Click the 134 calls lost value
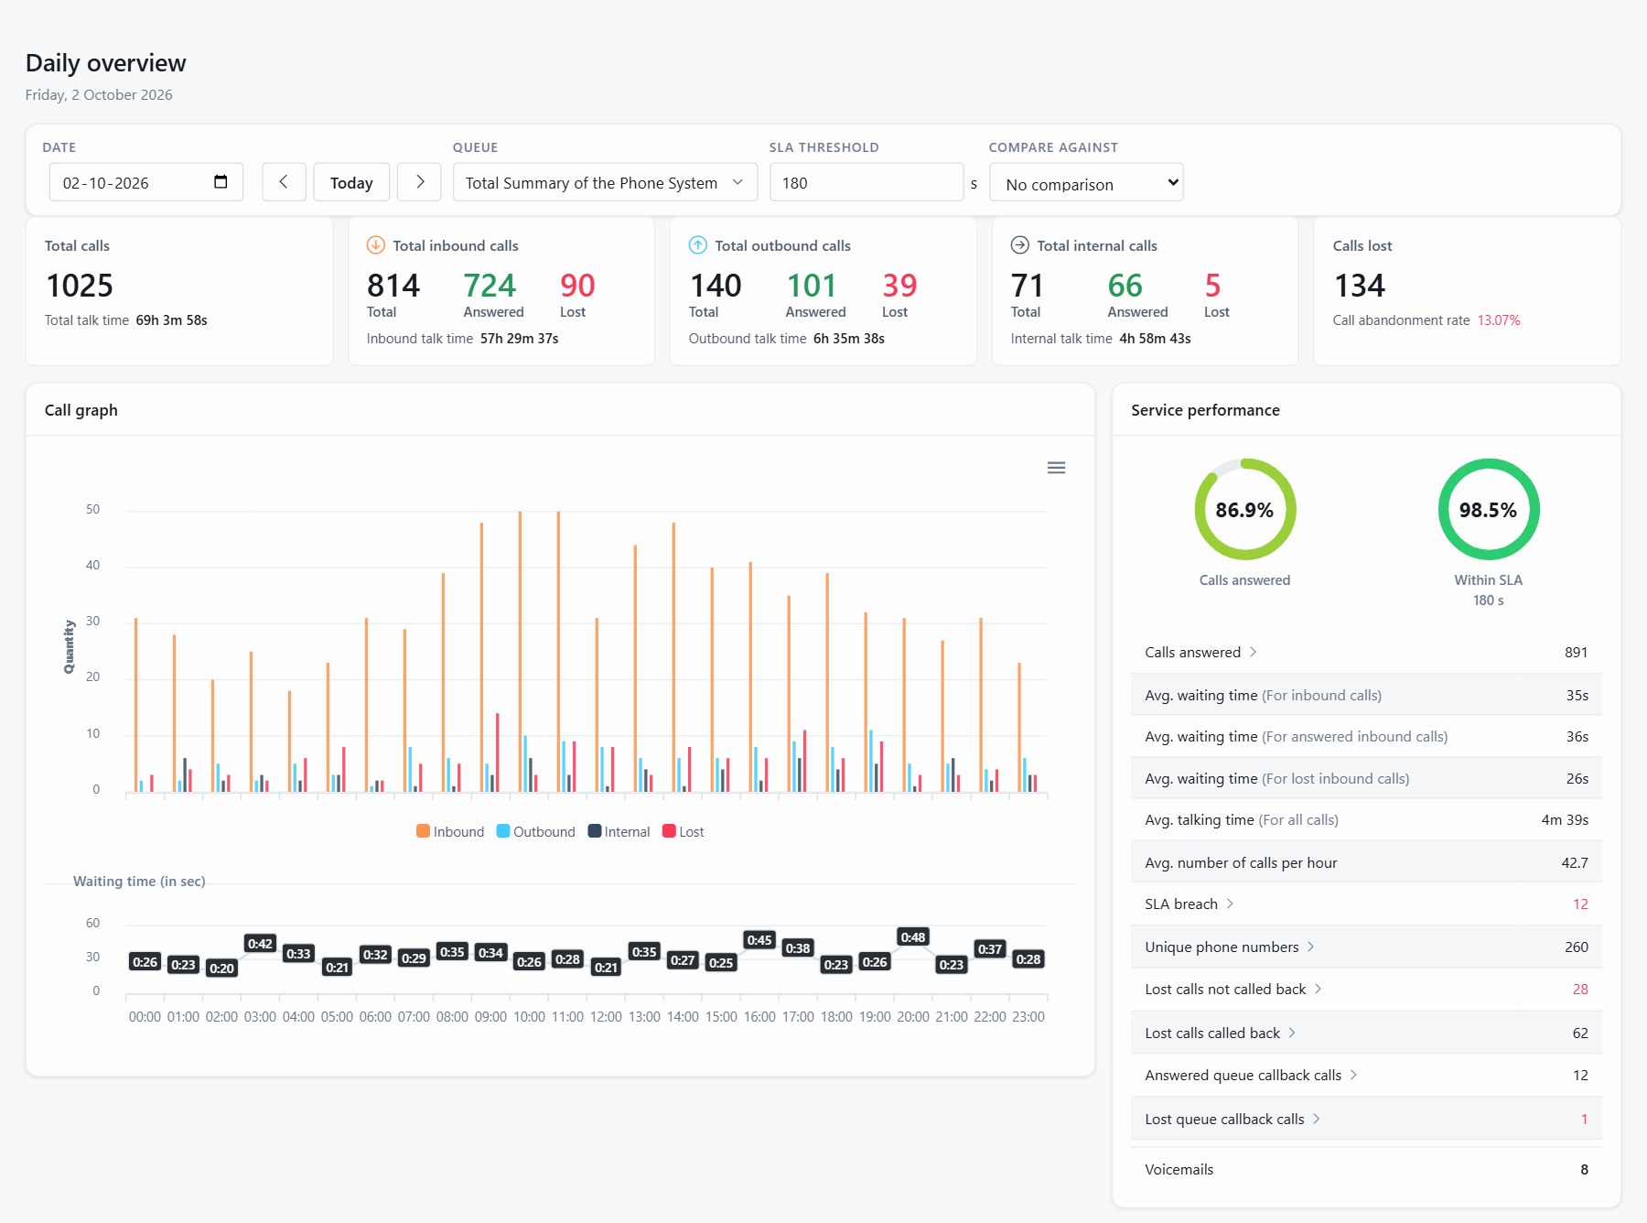The height and width of the screenshot is (1223, 1647). [x=1360, y=286]
